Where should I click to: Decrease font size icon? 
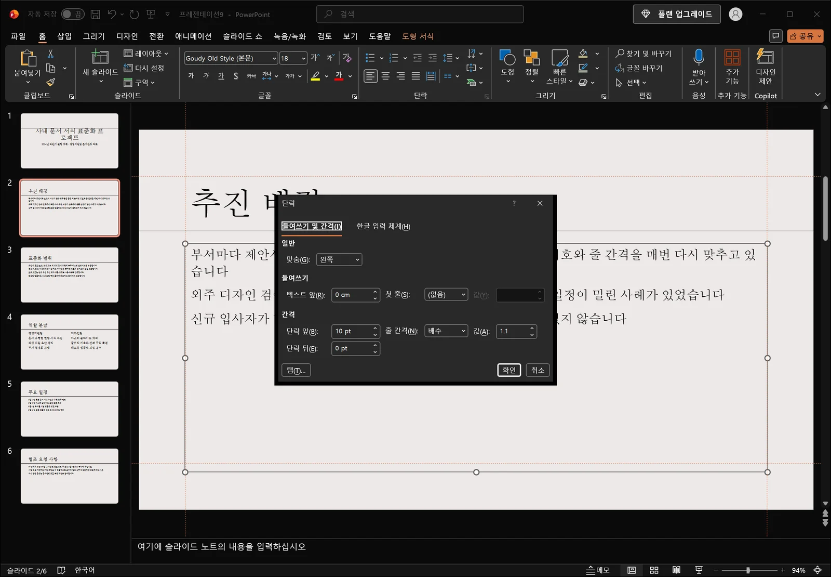[330, 58]
